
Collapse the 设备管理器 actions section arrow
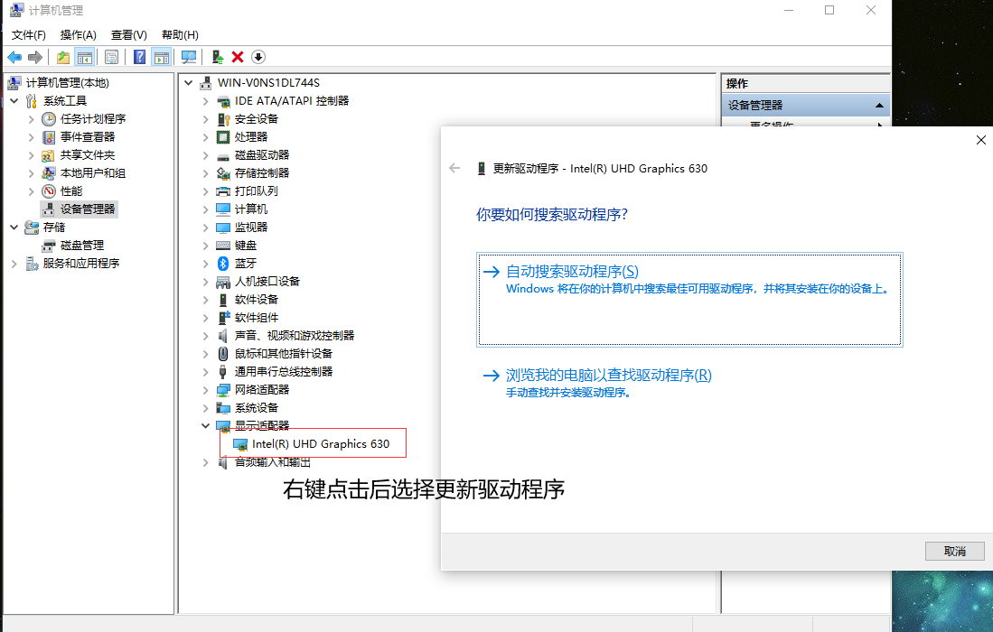879,106
